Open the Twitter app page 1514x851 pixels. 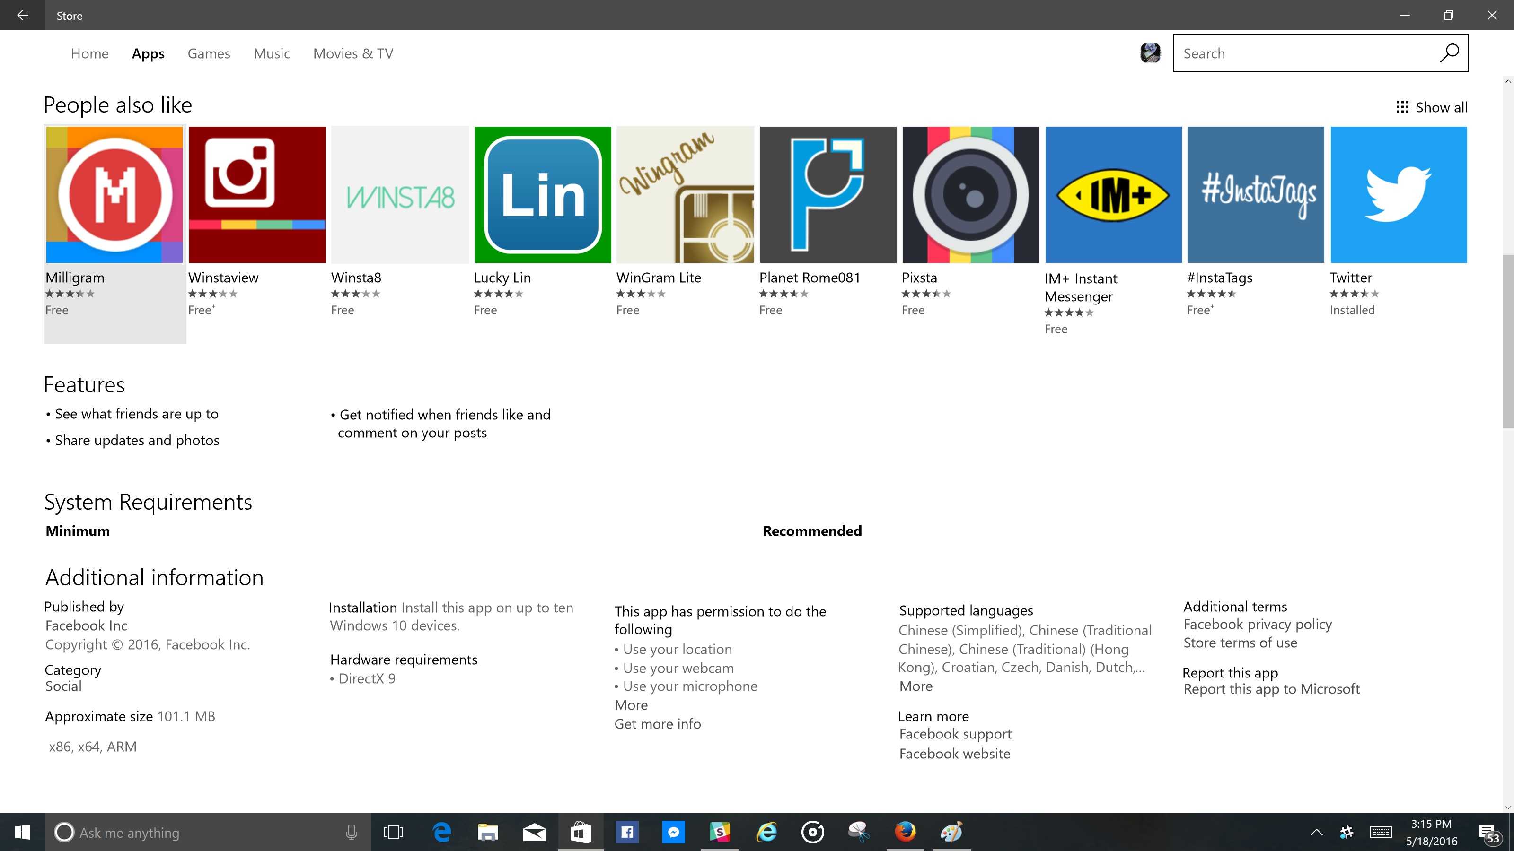(1399, 194)
